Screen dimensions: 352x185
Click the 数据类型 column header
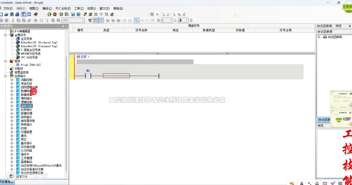click(x=208, y=30)
